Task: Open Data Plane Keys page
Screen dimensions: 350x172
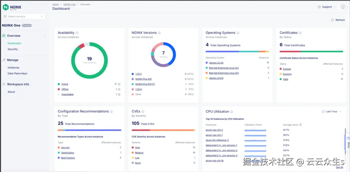Action: (17, 74)
